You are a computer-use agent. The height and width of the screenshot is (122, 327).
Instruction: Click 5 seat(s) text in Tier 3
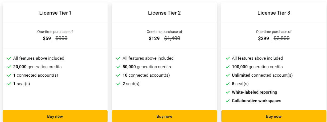click(x=240, y=84)
